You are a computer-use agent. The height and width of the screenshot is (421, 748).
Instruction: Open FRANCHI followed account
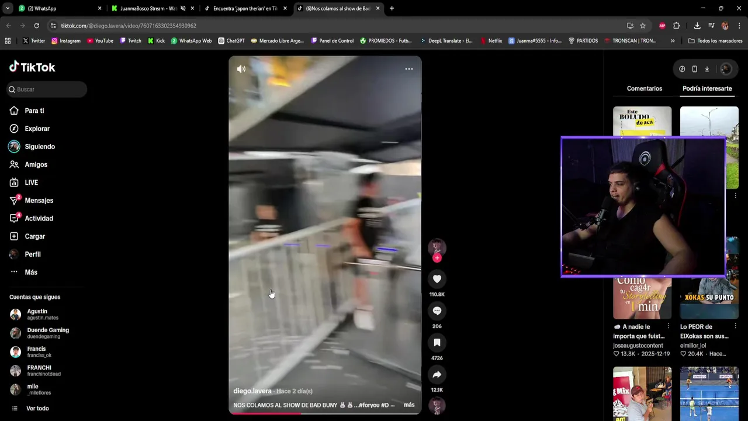point(43,371)
